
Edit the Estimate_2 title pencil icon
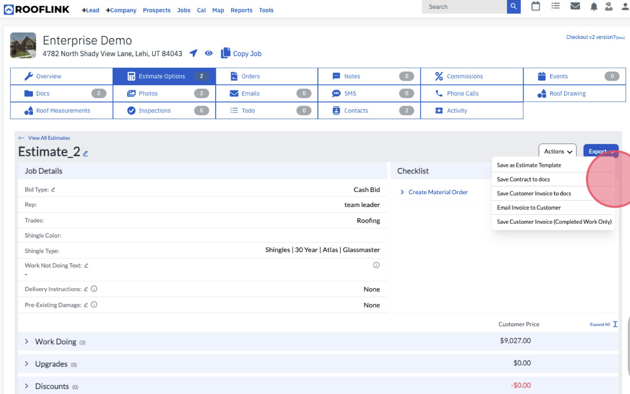(86, 153)
